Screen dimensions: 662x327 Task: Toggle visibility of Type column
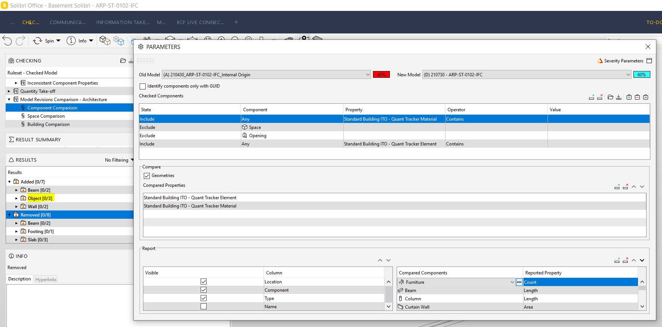(204, 298)
